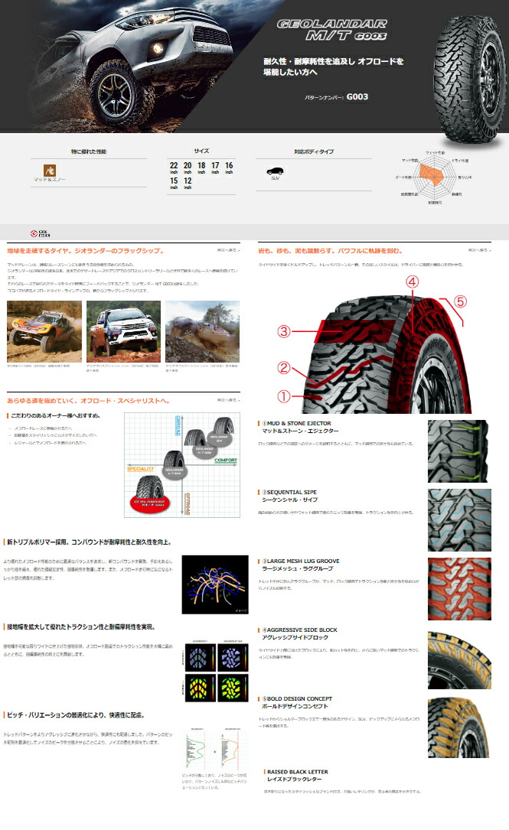509x830 pixels.
Task: Open the white Toyota pickup rally photo
Action: (x=123, y=331)
